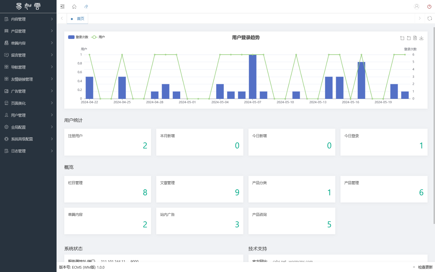
Task: Open 内容管理 menu label
Action: tap(18, 19)
